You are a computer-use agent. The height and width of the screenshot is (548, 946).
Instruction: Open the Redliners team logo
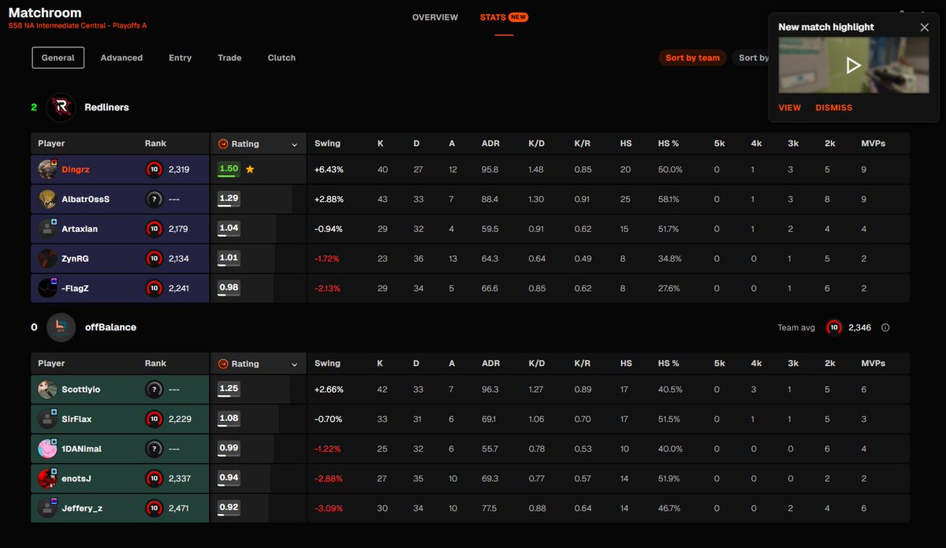click(61, 107)
